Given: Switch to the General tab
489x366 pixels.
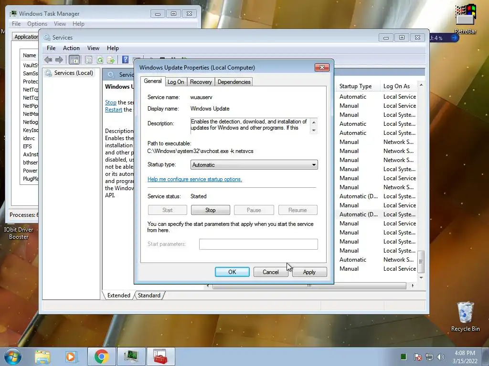Looking at the screenshot, I should (152, 81).
